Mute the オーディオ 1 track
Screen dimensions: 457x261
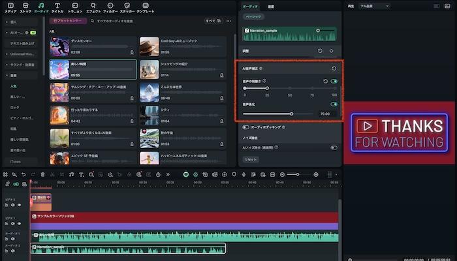[13, 239]
